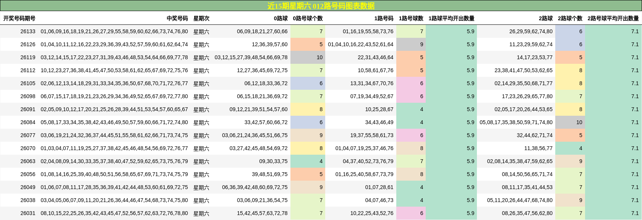Select issue number 26056
Screen dimensions: 642x220
click(28, 174)
